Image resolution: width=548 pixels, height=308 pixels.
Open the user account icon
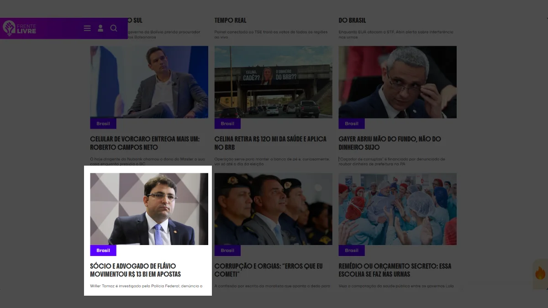[x=100, y=28]
